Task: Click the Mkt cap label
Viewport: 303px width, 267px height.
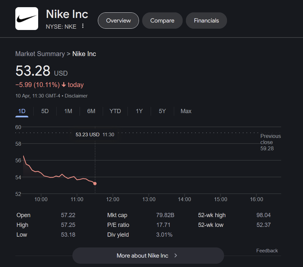Action: (x=117, y=215)
